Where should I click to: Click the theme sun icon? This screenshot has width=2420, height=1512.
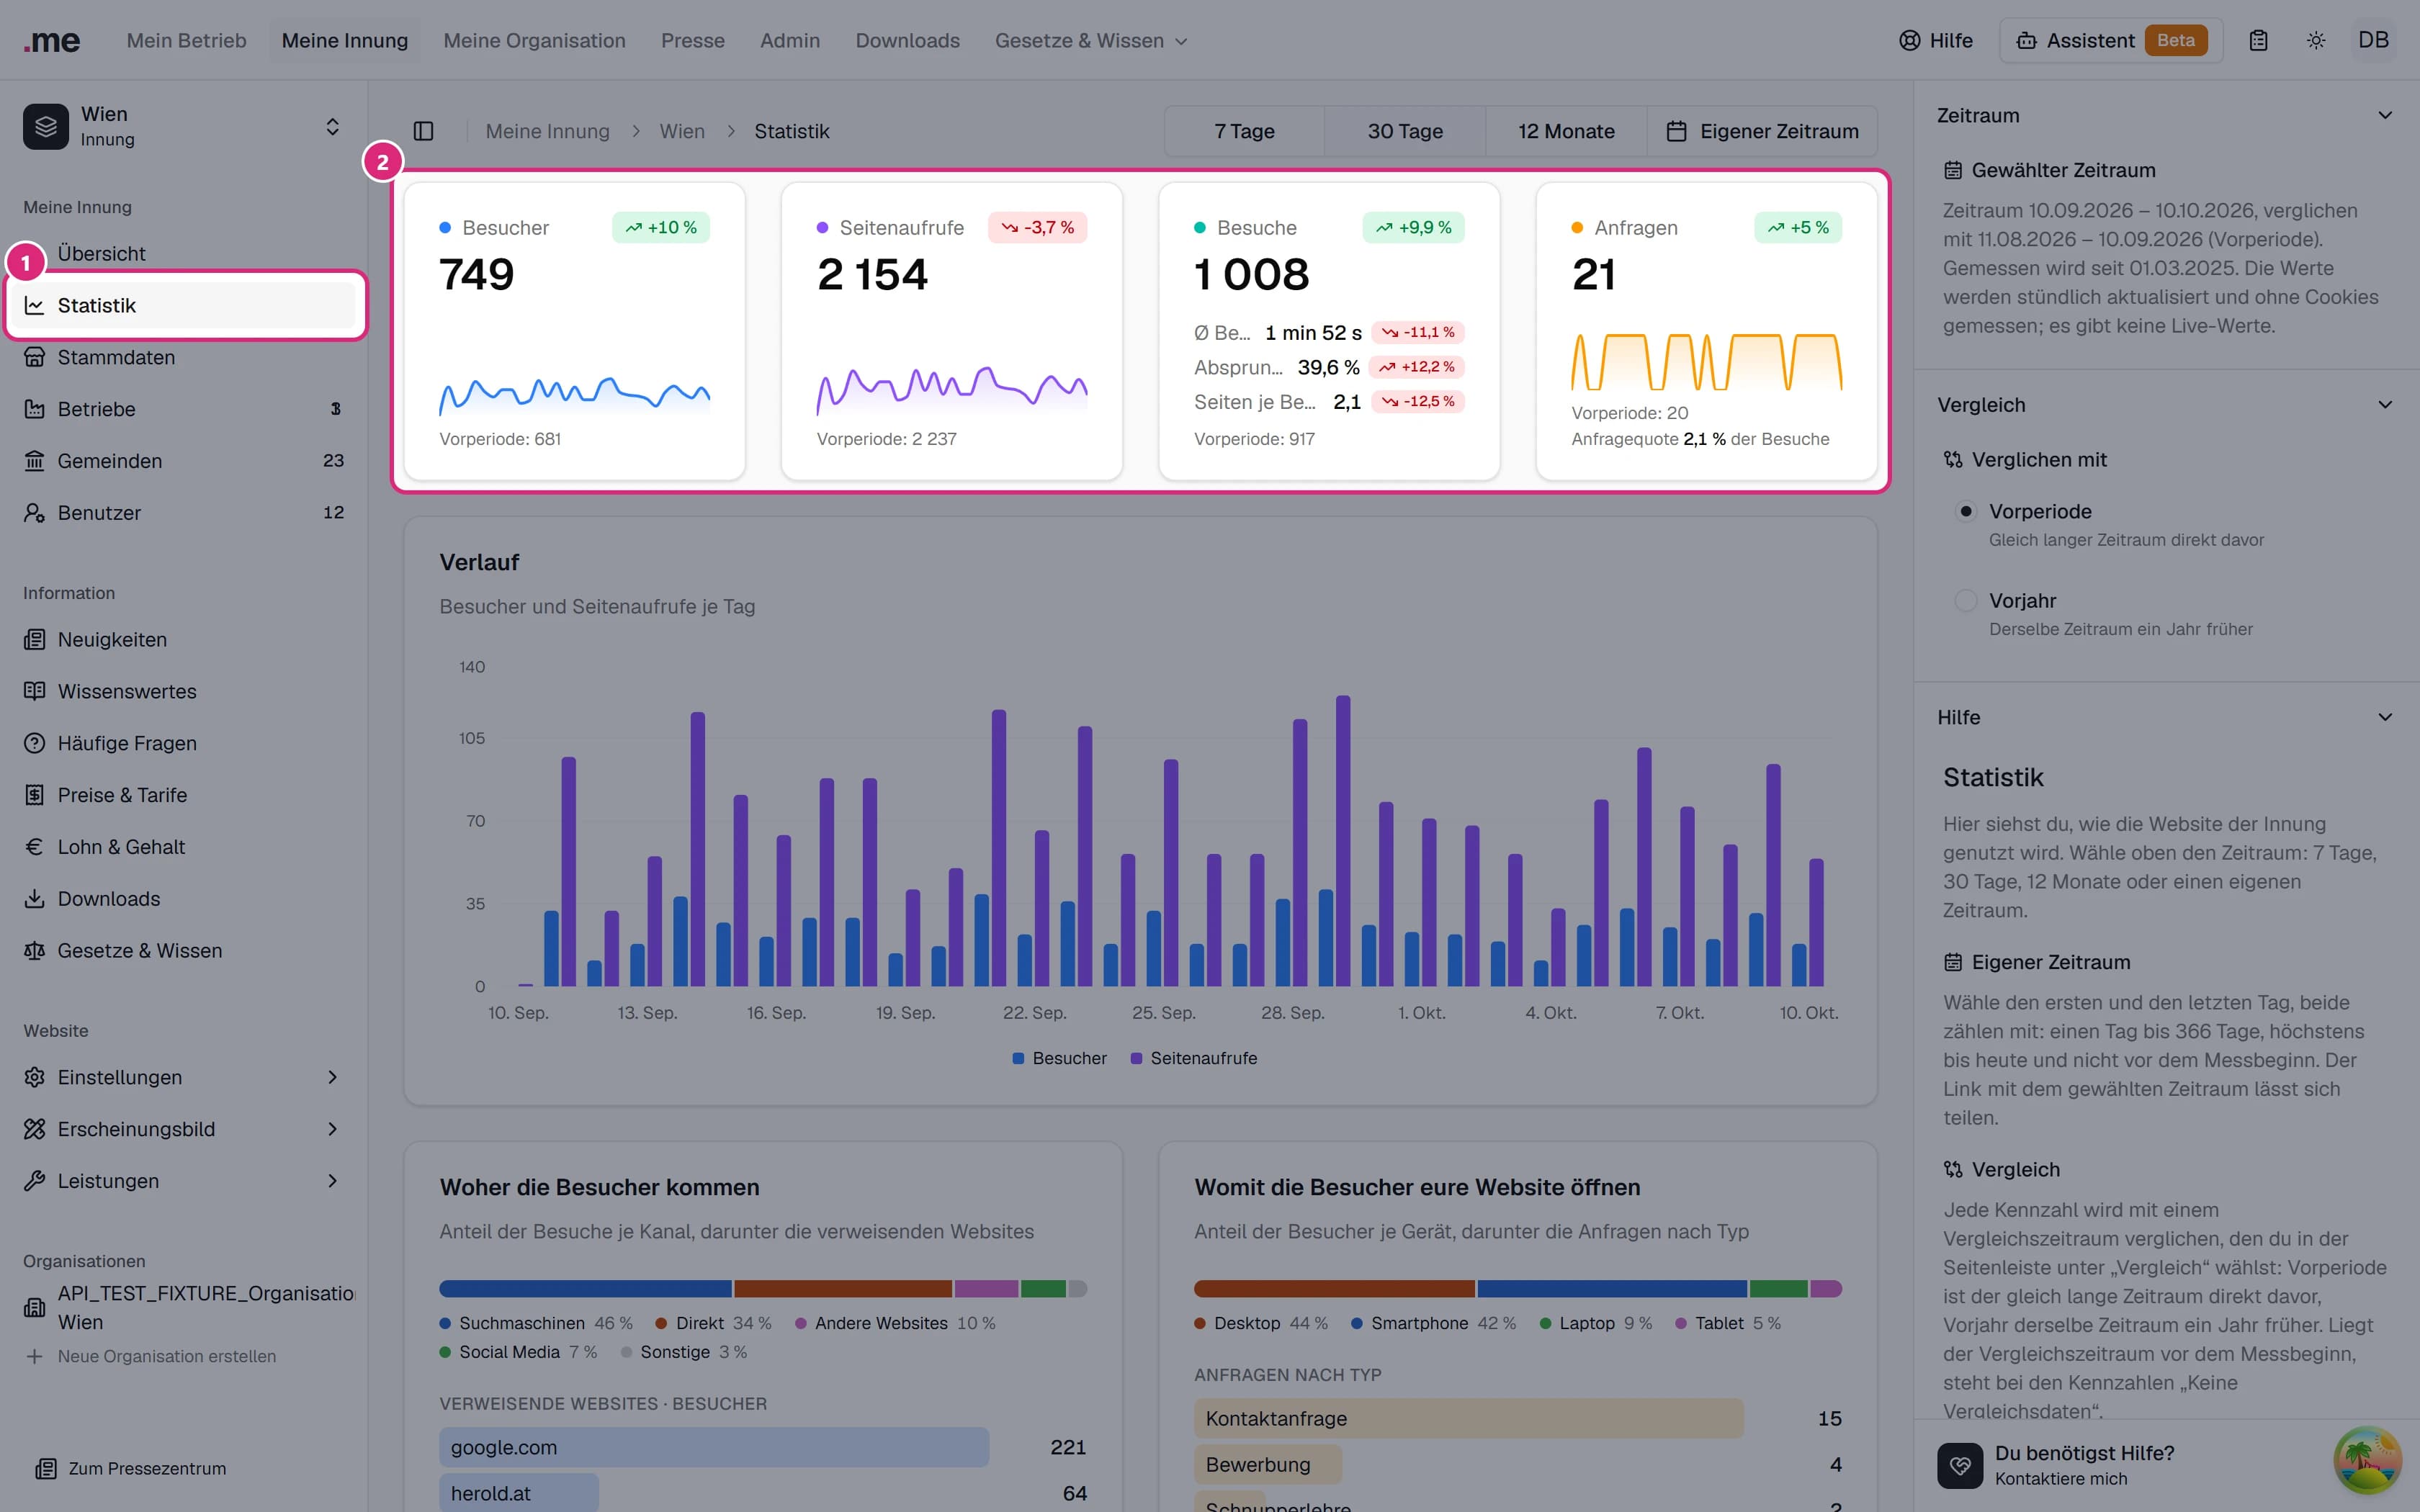coord(2316,41)
